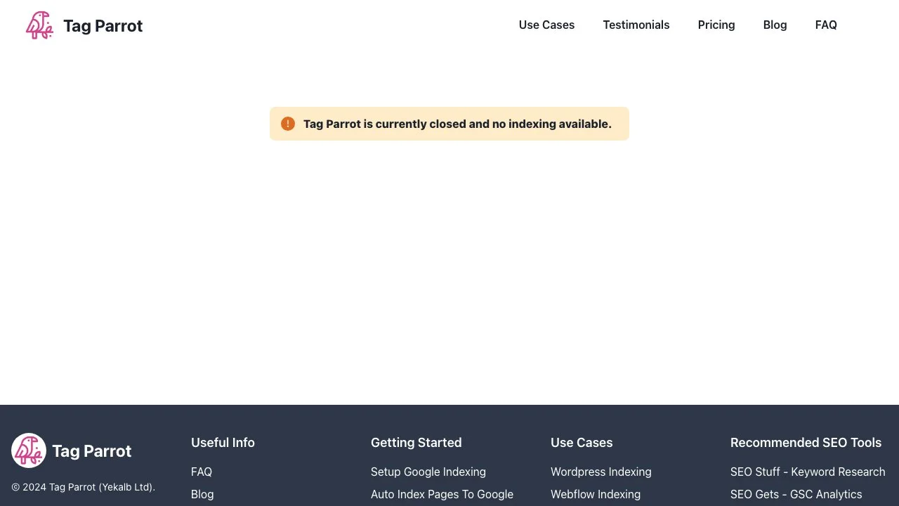The image size is (899, 506).
Task: Click the footer Use Cases heading
Action: point(582,442)
